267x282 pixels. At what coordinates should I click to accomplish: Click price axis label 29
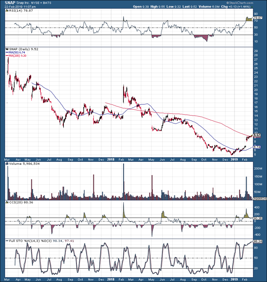256,51
